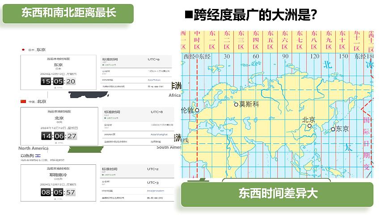Open the Asia/Shanghai IANA time zone link

[159, 134]
